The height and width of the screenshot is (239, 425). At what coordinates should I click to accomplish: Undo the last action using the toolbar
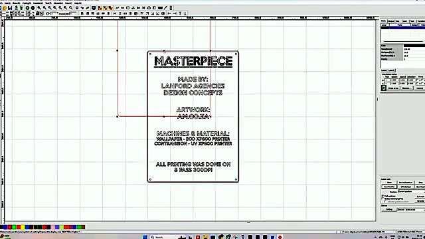28,8
